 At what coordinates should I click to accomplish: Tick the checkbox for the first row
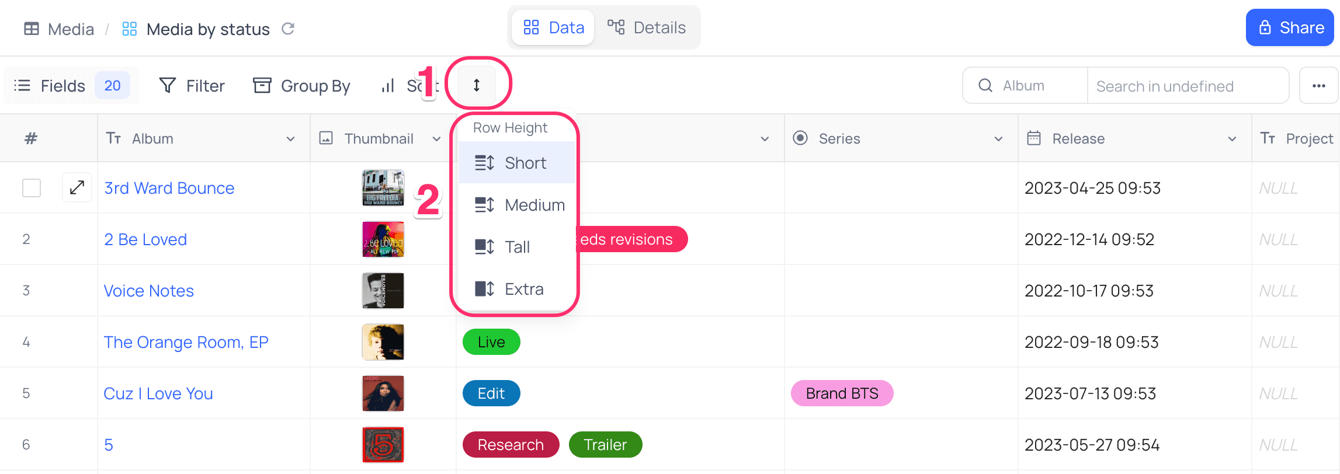32,188
